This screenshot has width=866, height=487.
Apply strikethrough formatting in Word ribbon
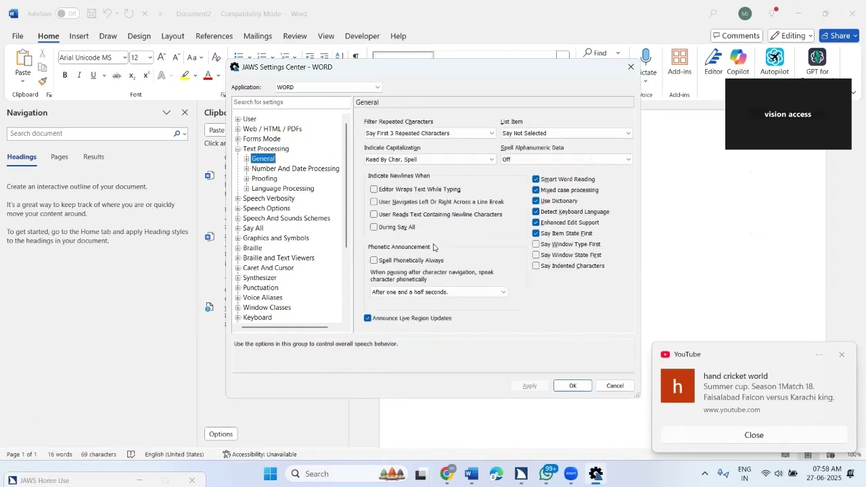(x=117, y=75)
